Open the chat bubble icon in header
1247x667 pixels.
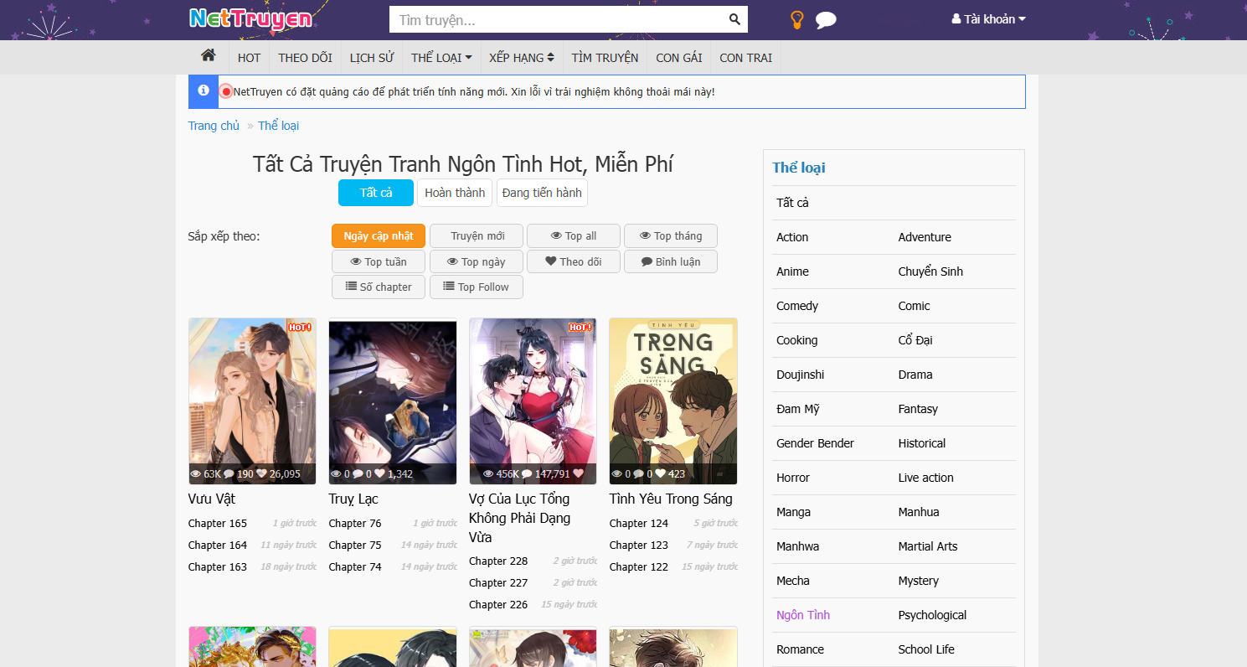click(826, 20)
